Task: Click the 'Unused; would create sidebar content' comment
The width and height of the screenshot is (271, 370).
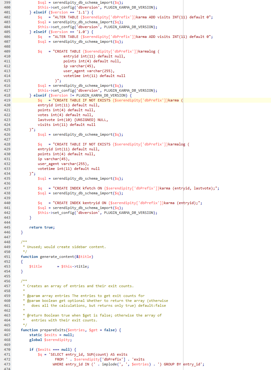Action: click(x=66, y=247)
